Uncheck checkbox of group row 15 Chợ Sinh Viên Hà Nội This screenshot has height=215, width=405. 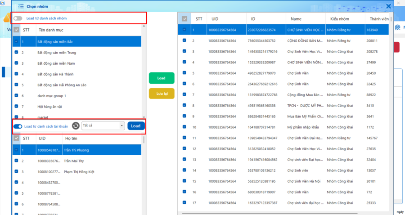tap(184, 181)
